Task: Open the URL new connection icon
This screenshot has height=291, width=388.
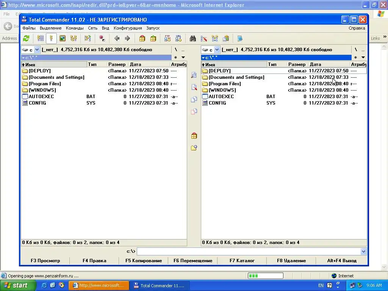Action: click(178, 38)
